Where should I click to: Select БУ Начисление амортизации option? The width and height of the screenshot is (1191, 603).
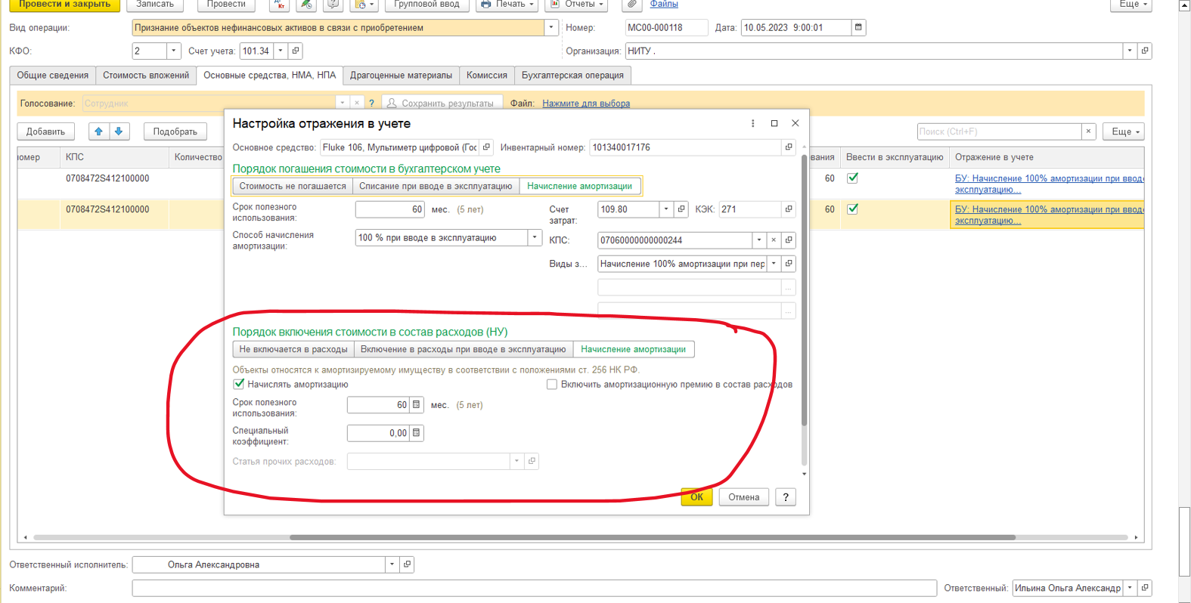pos(580,186)
